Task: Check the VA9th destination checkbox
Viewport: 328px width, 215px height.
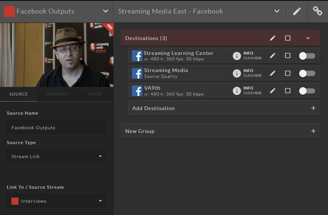Action: [x=288, y=91]
